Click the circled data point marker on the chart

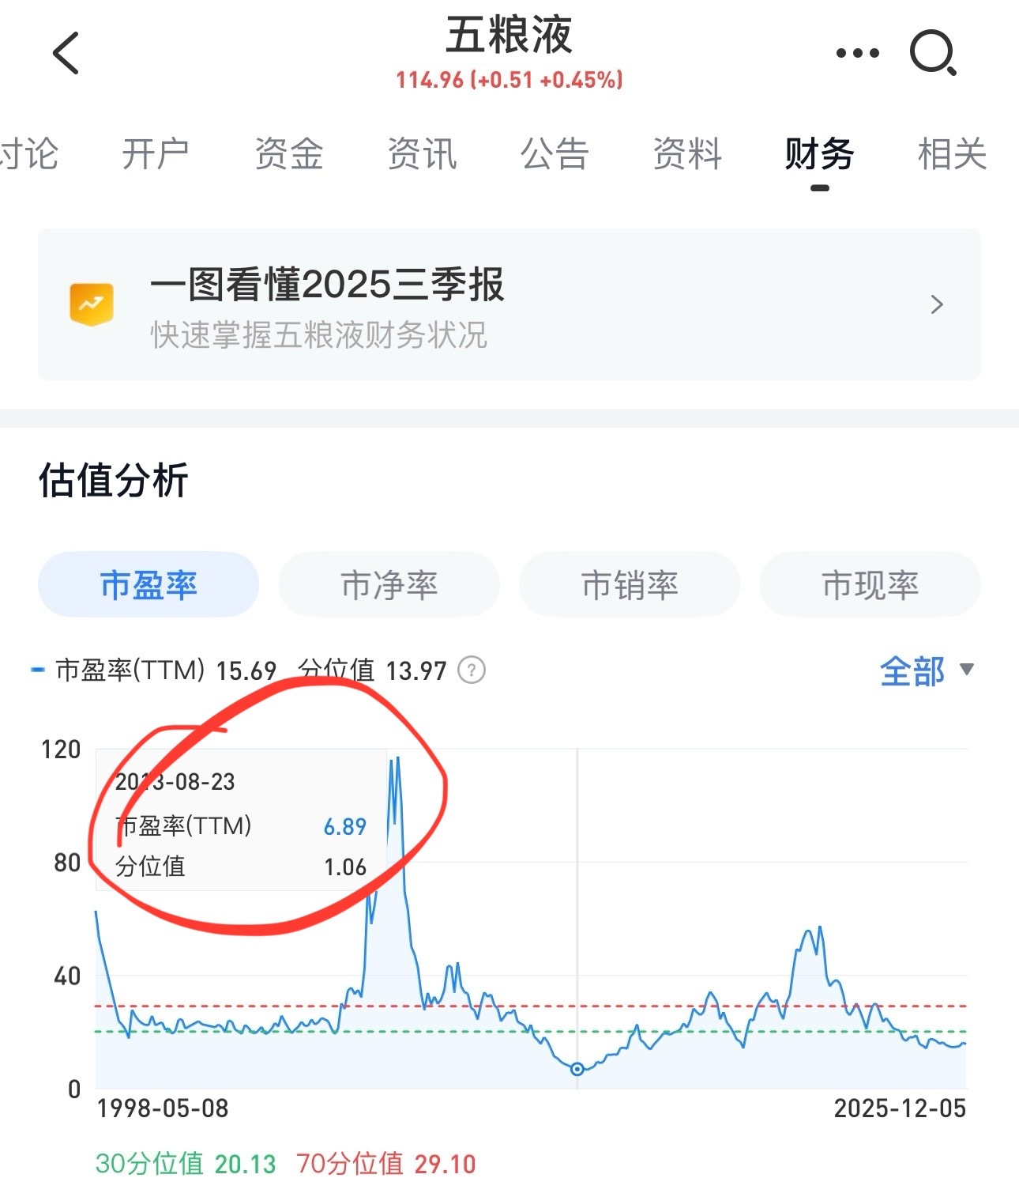point(577,1067)
